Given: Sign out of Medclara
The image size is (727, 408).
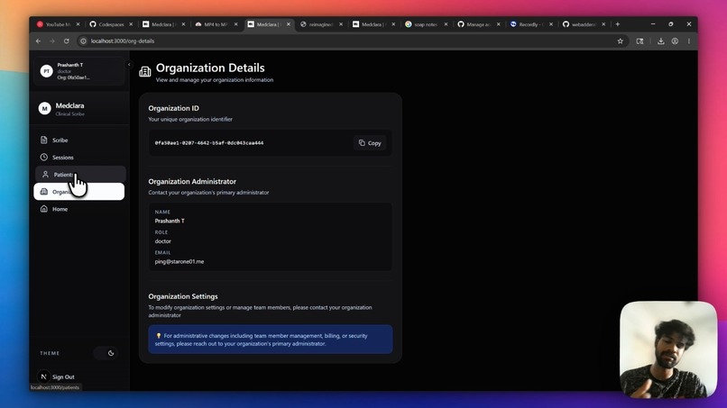Looking at the screenshot, I should click(x=63, y=377).
